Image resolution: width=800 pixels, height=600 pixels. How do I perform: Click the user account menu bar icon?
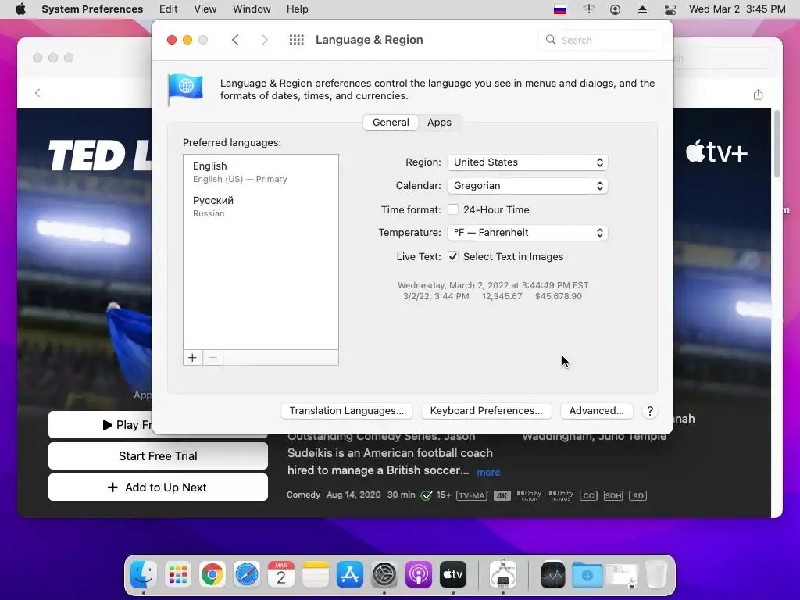coord(616,9)
